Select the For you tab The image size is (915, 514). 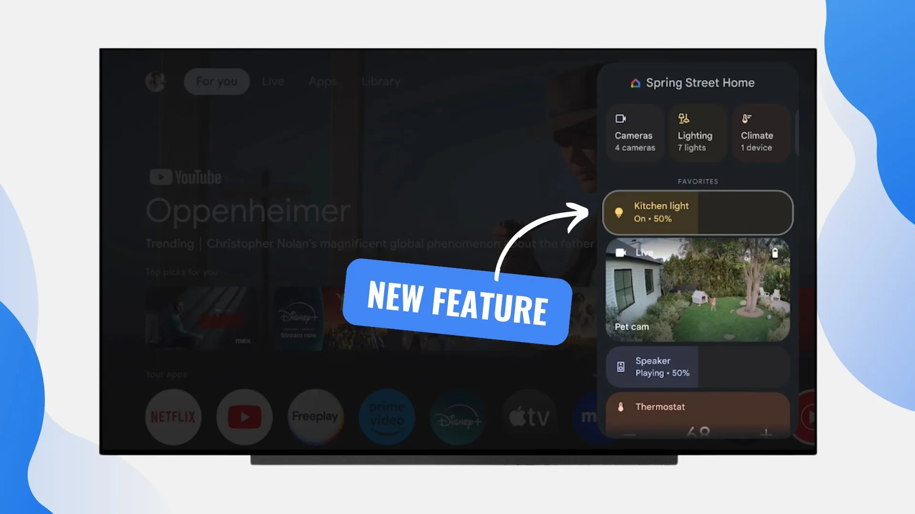pyautogui.click(x=217, y=80)
